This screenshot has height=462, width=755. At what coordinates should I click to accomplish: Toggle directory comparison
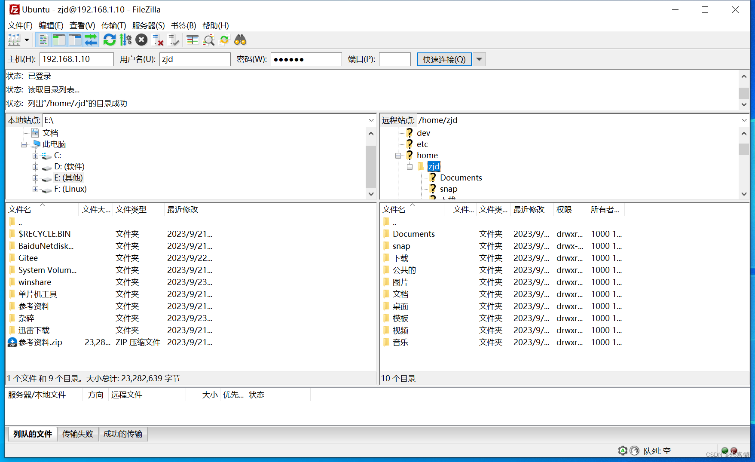pos(209,40)
